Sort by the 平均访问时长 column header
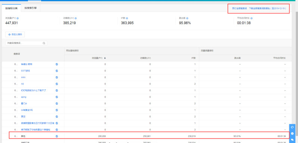Viewport: 298px width, 143px height. tap(280, 58)
